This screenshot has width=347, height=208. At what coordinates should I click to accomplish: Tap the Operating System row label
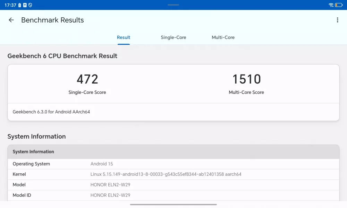point(31,164)
